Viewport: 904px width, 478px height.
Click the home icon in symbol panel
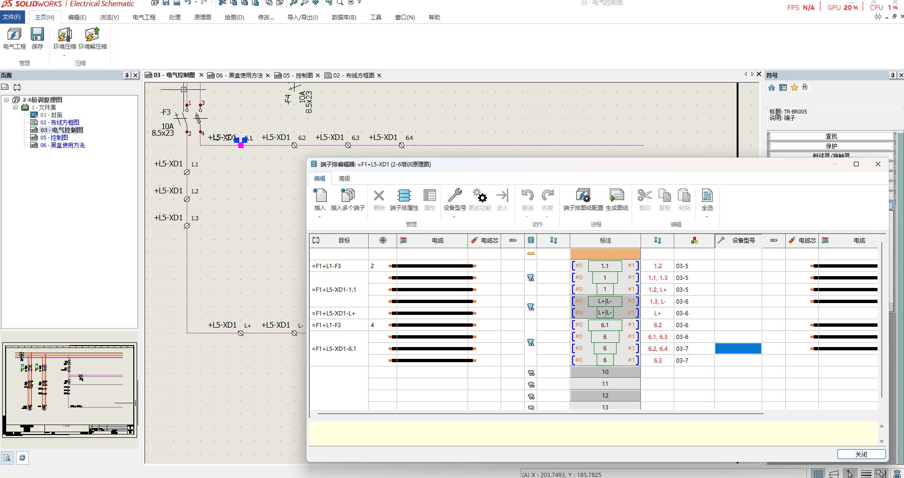772,87
